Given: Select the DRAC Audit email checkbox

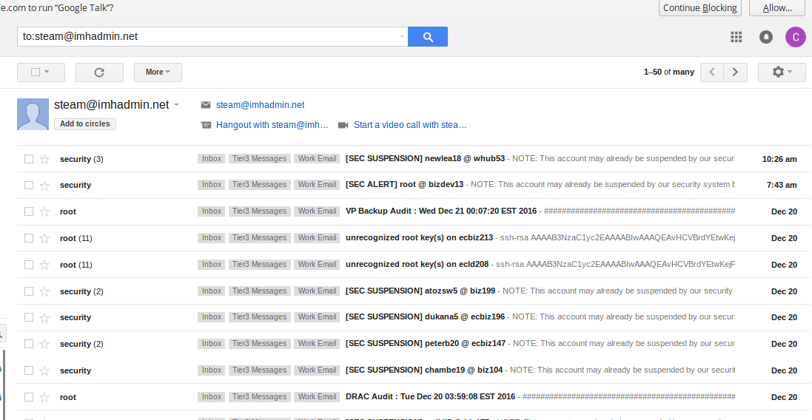Looking at the screenshot, I should tap(29, 397).
